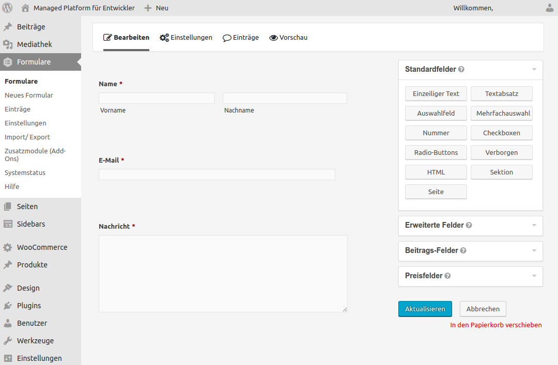Click the WooCommerce gear icon
This screenshot has width=558, height=365.
[x=7, y=247]
